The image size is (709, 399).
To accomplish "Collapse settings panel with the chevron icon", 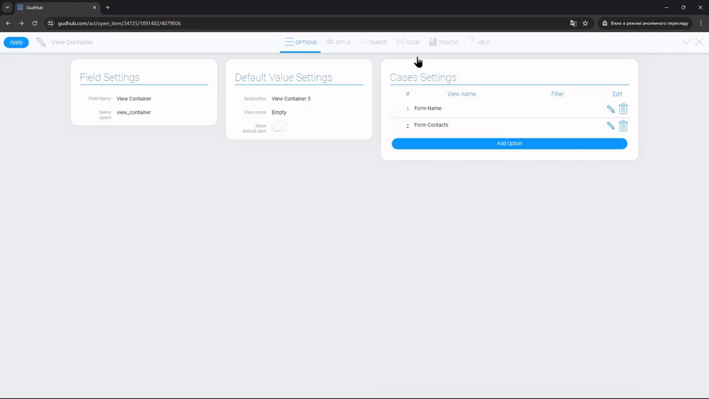I will tap(686, 42).
